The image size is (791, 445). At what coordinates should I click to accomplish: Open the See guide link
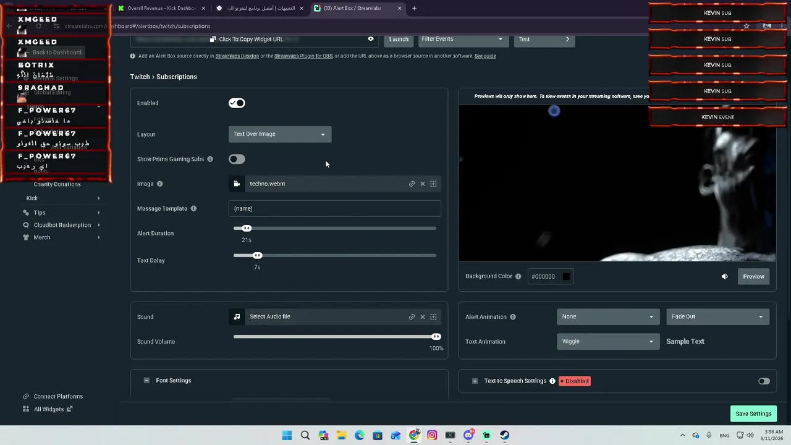(485, 56)
